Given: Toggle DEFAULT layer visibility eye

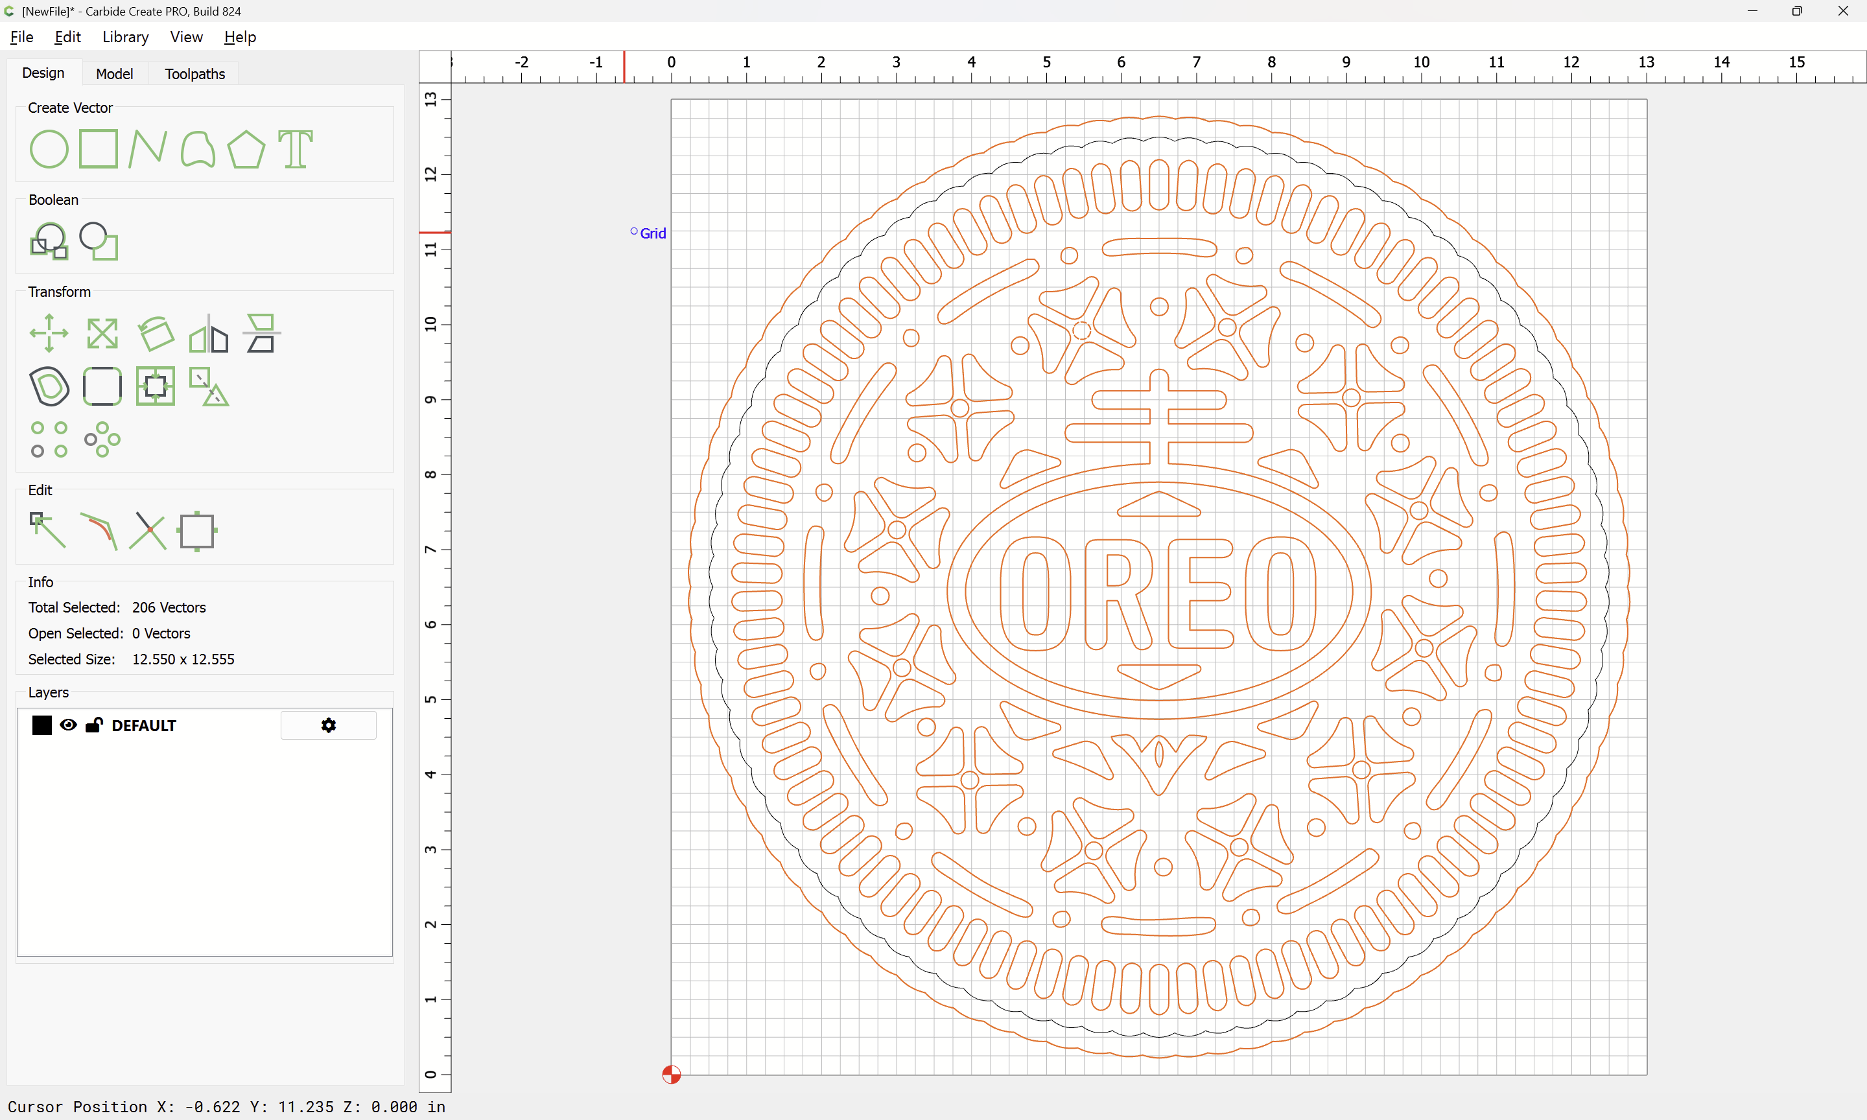Looking at the screenshot, I should tap(68, 725).
